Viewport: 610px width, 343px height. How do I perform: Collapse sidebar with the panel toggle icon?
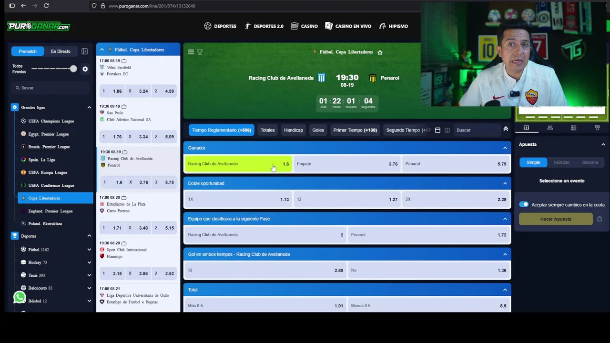tap(84, 51)
